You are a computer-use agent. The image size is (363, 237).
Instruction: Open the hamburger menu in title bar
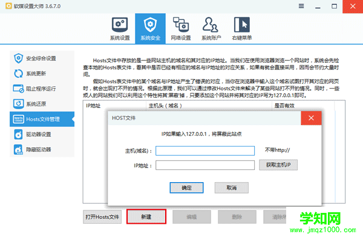[301, 6]
